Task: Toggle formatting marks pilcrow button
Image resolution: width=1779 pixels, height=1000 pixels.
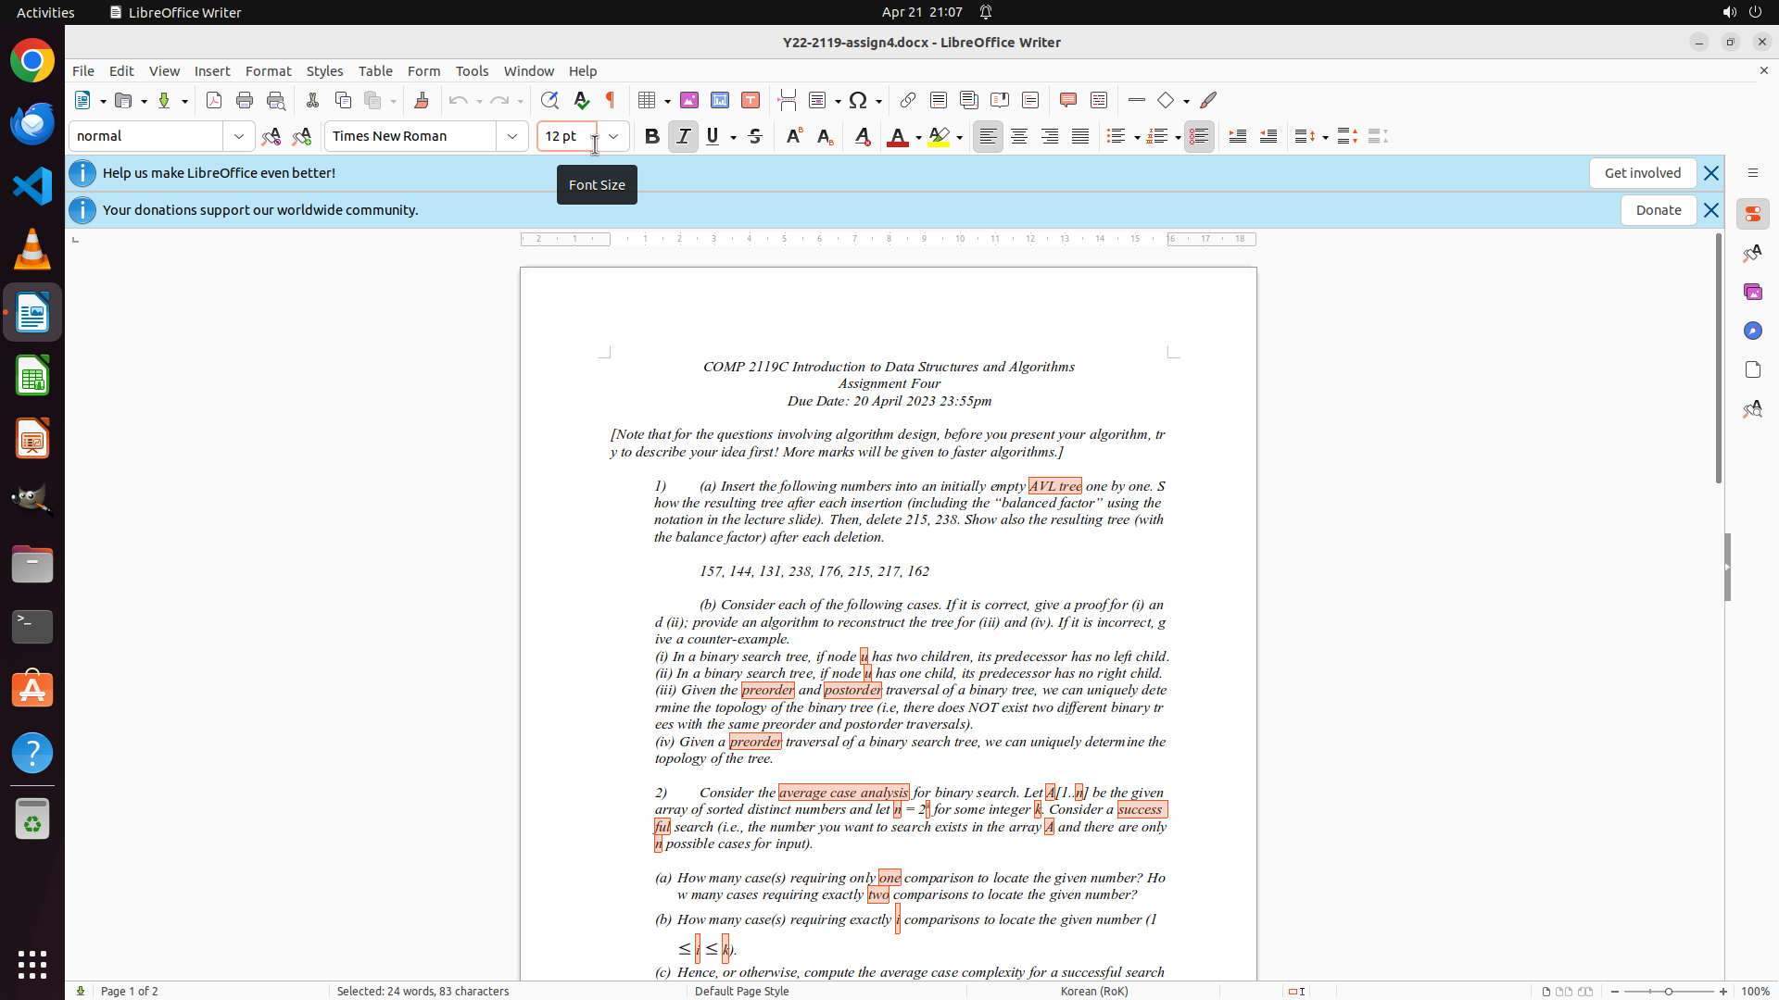Action: [611, 100]
